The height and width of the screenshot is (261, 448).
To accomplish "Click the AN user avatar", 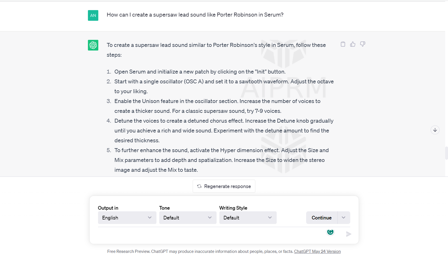I will (x=93, y=15).
